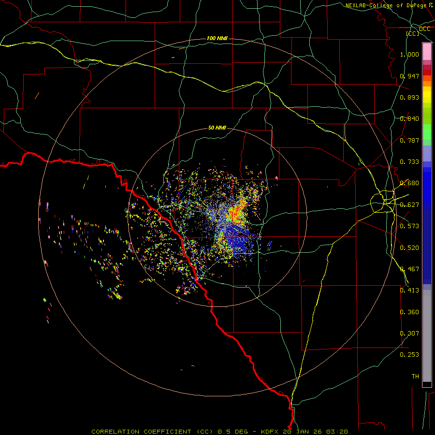Pick the lavender color bar segment
This screenshot has height=435, width=435.
pyautogui.click(x=427, y=153)
